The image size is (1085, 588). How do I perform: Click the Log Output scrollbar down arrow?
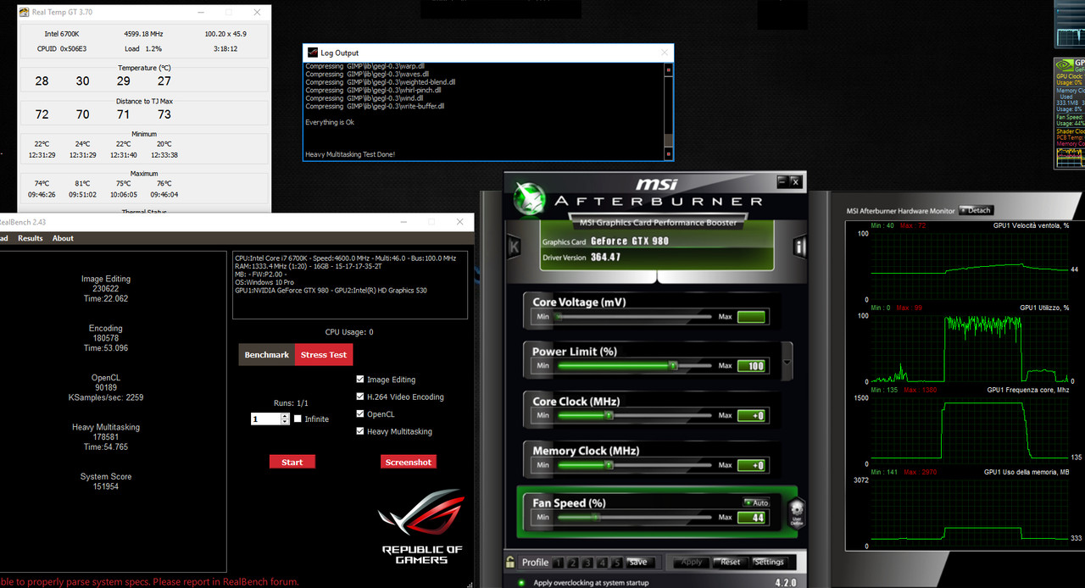[x=668, y=153]
